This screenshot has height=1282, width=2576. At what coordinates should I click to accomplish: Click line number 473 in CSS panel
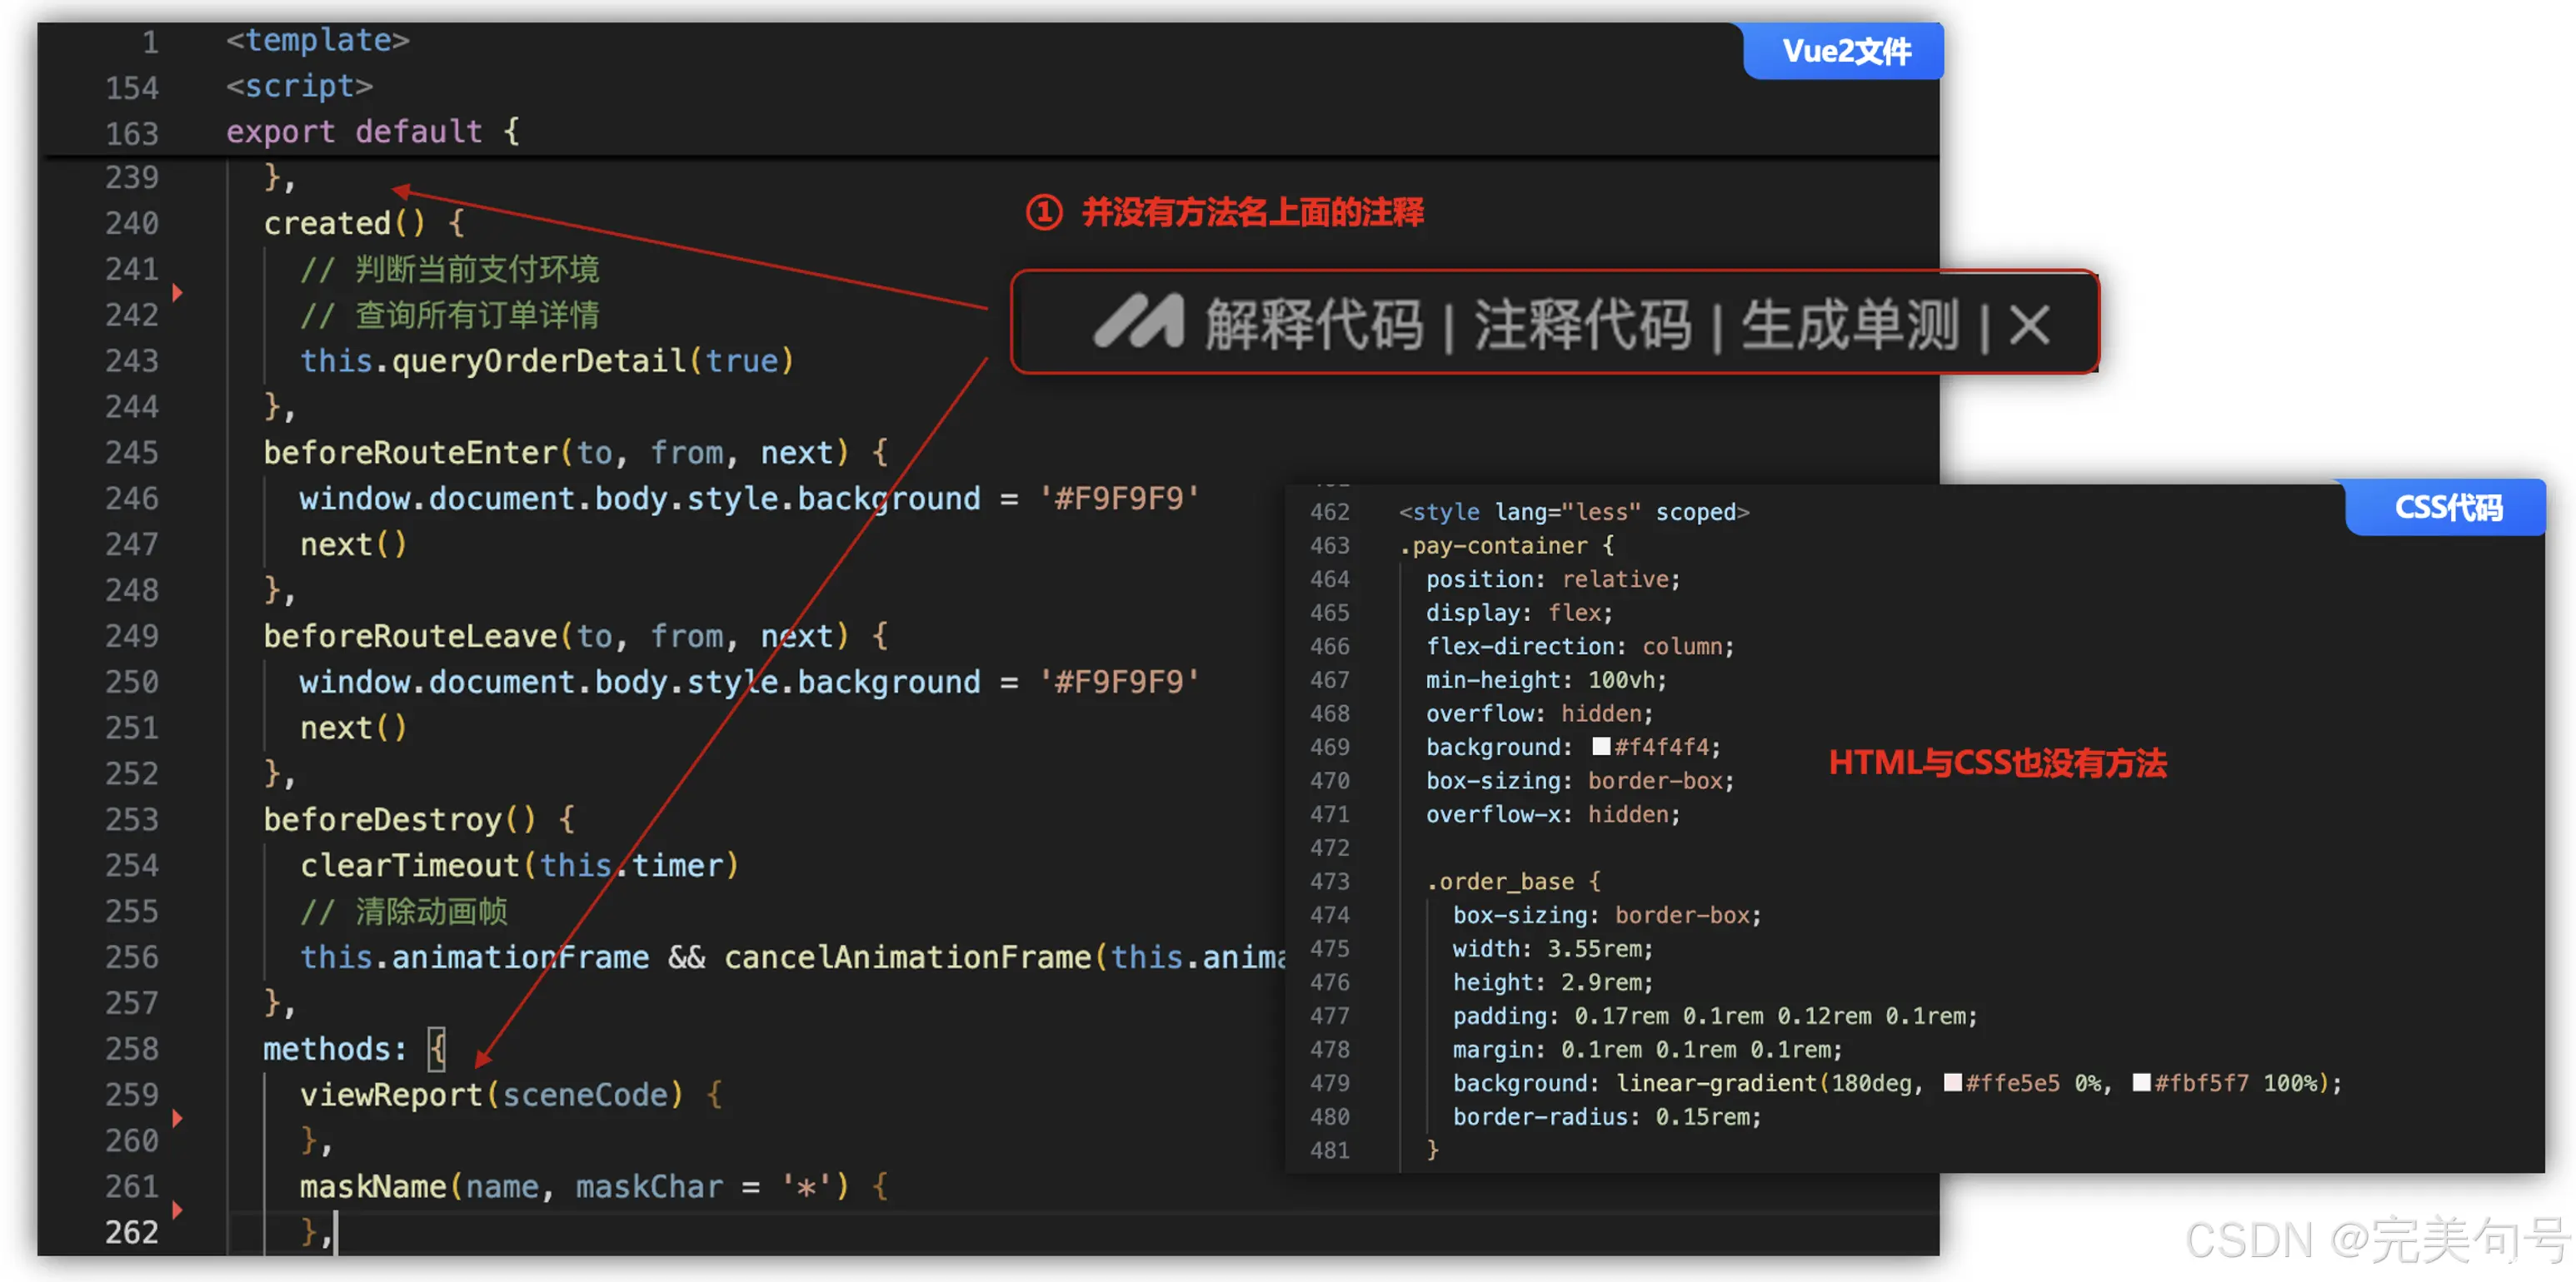[x=1329, y=882]
